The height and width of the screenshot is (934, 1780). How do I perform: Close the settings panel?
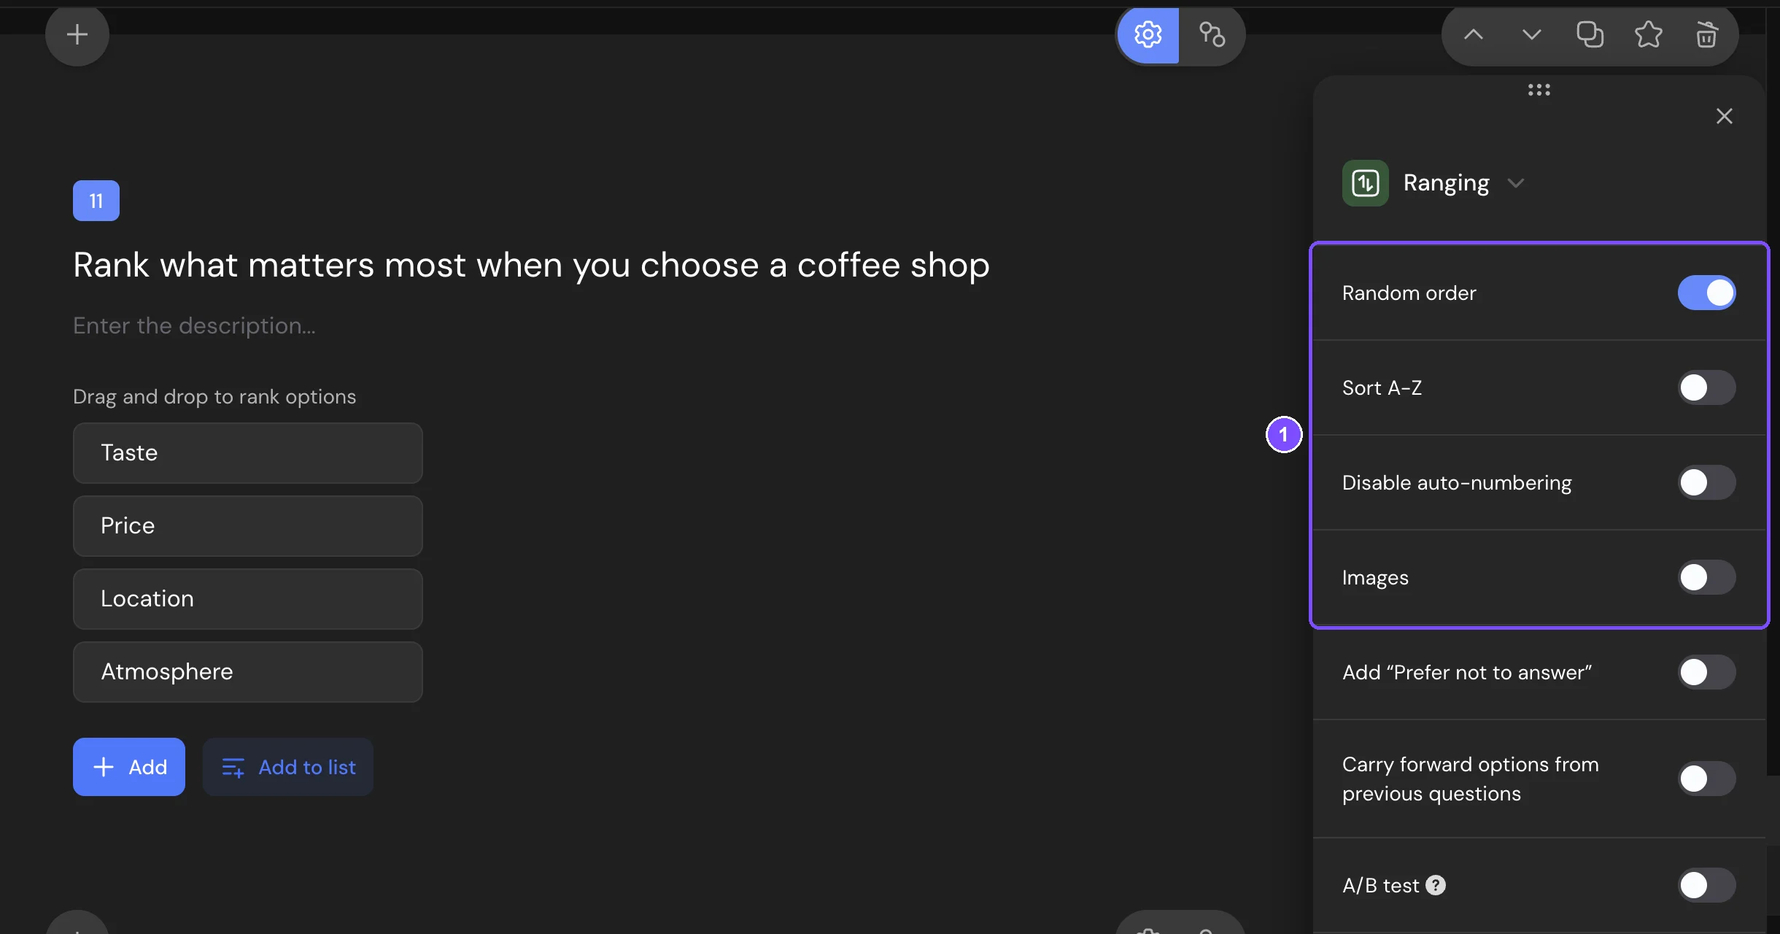[x=1725, y=116]
